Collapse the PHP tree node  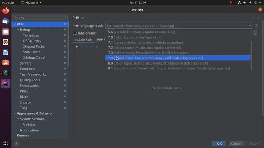(15, 24)
